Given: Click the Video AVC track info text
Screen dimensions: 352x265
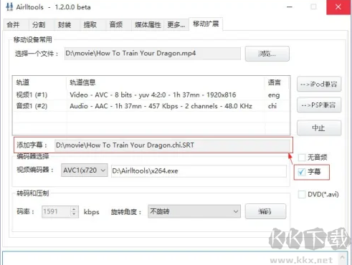Looking at the screenshot, I should click(x=153, y=95).
